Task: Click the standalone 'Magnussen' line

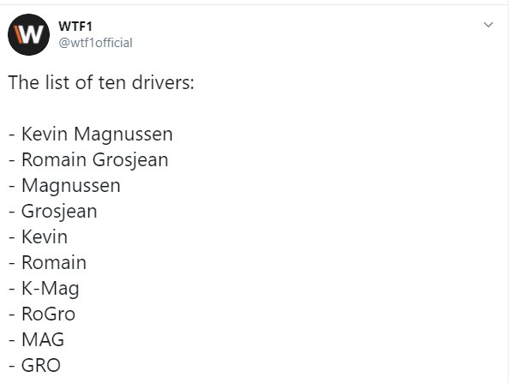Action: pos(64,186)
